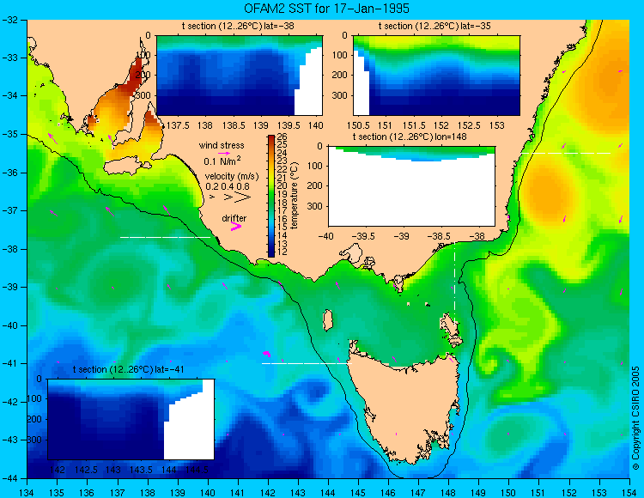Click "-38.5" on the lon=148 inset axis
The image size is (644, 498).
pos(438,236)
